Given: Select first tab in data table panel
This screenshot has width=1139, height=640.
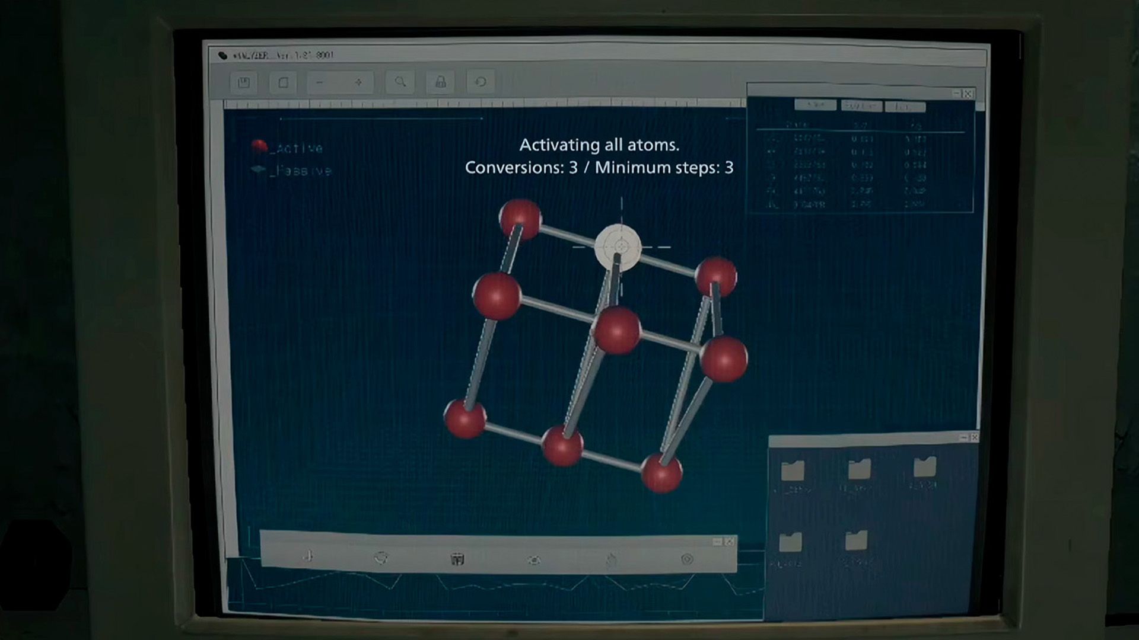Looking at the screenshot, I should (x=815, y=105).
